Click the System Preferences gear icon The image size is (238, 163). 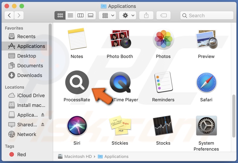point(206,126)
